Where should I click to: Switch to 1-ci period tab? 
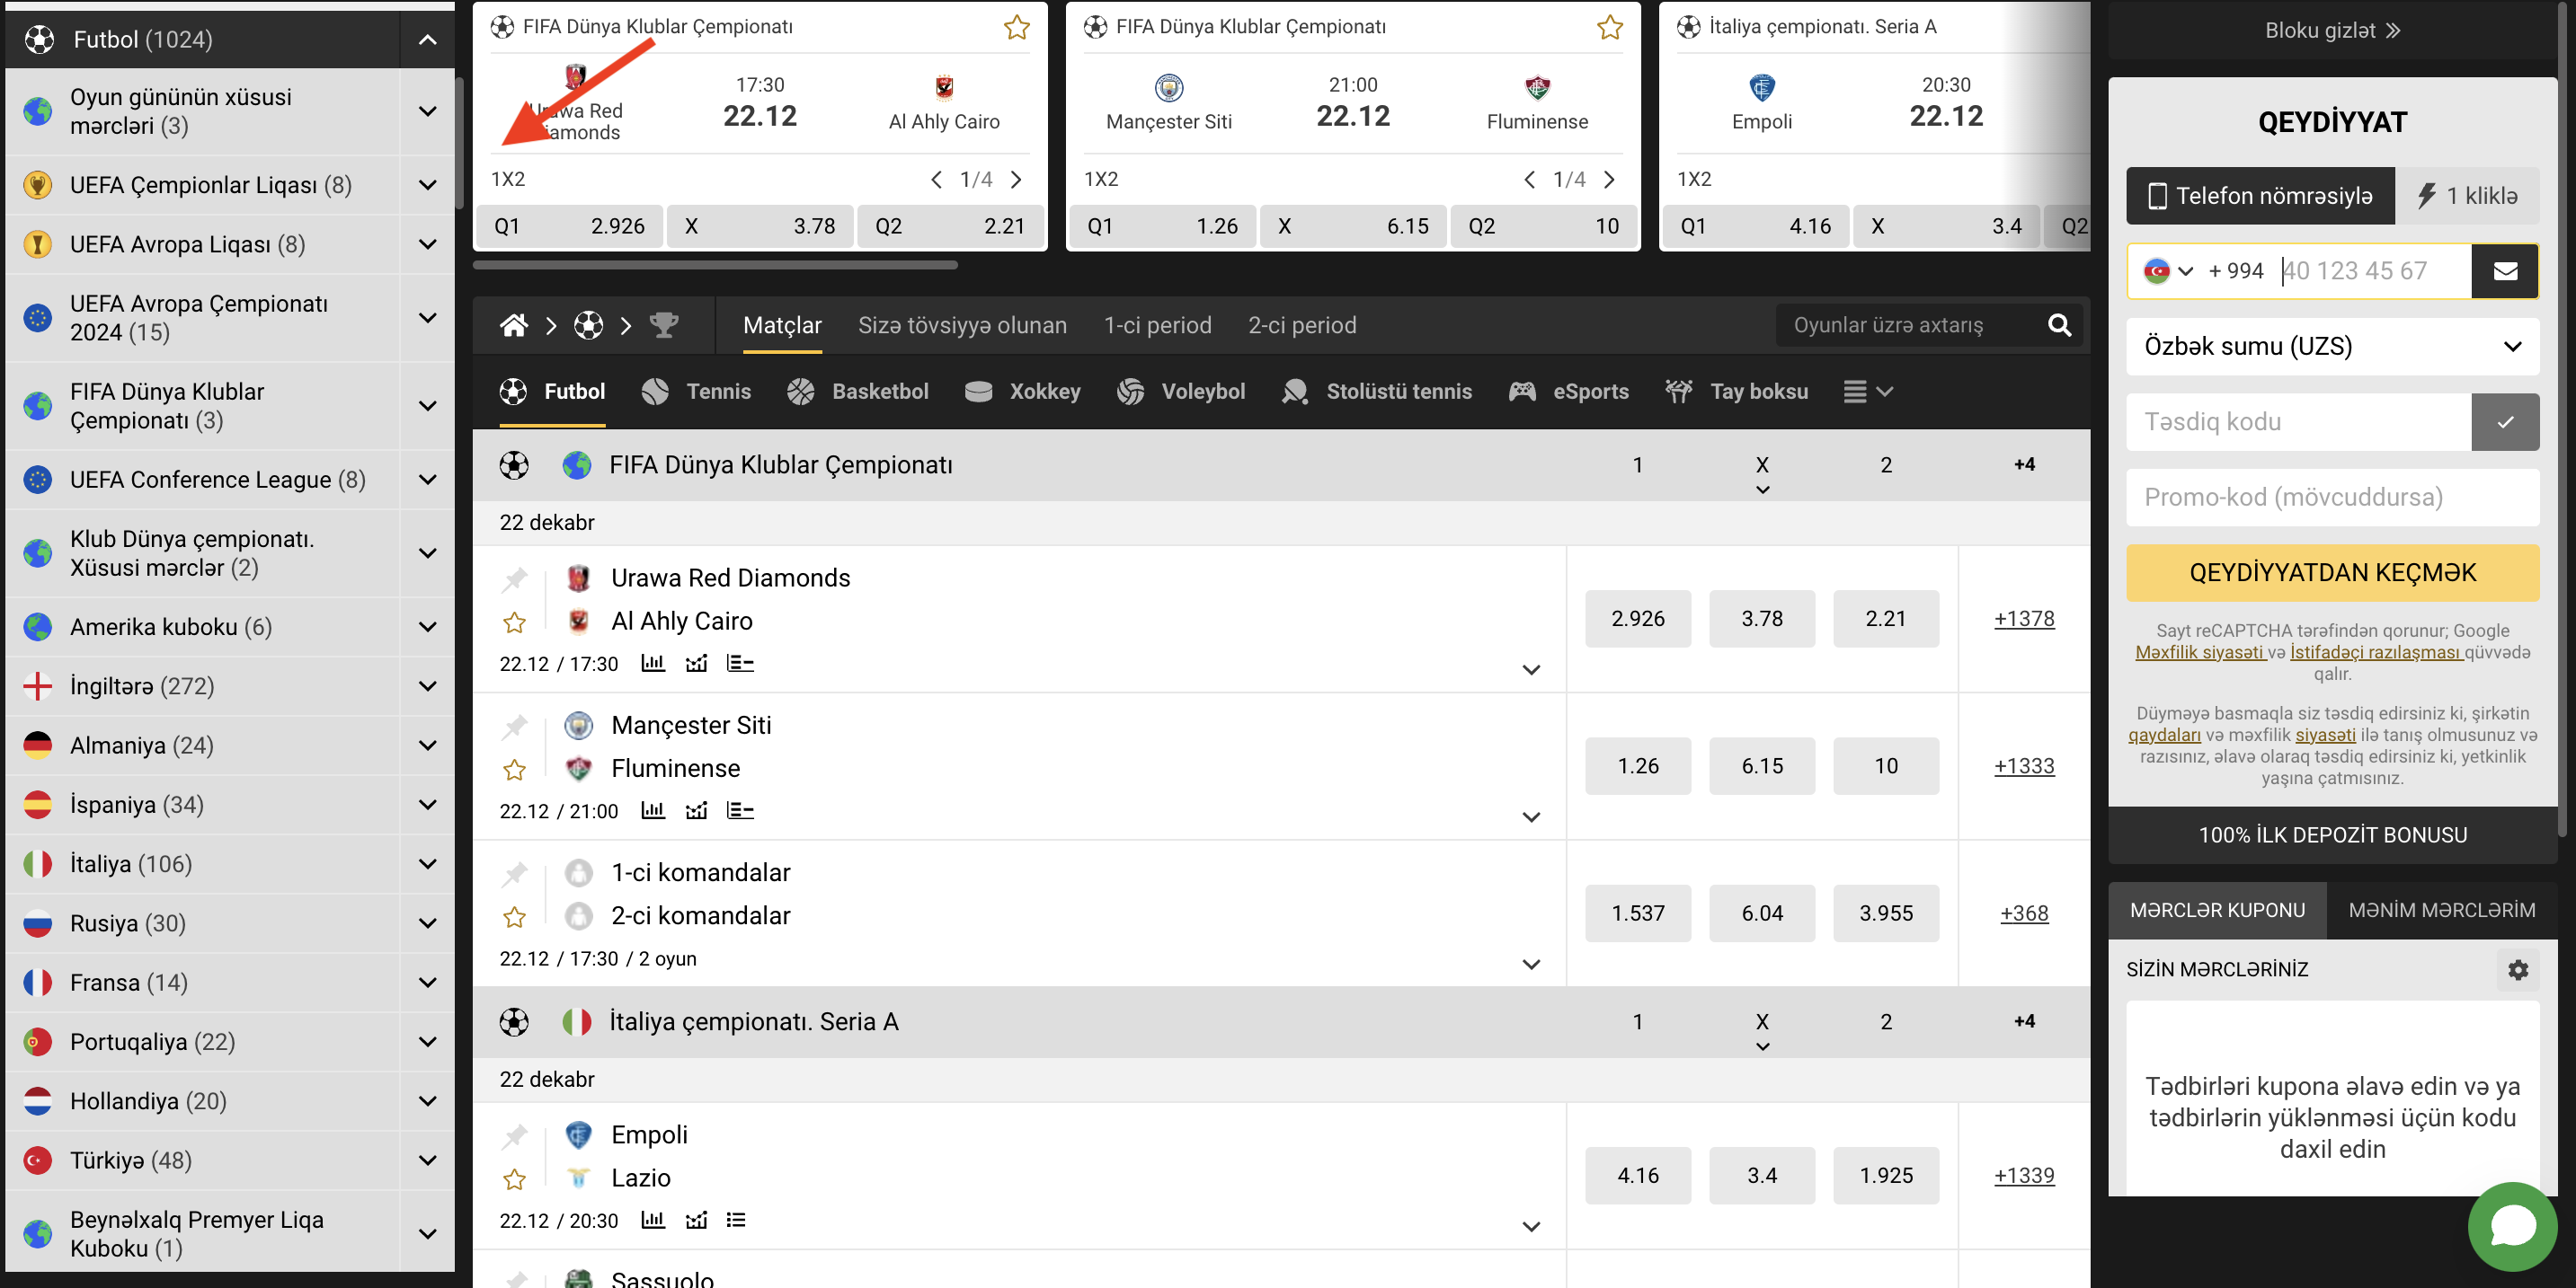pyautogui.click(x=1157, y=325)
